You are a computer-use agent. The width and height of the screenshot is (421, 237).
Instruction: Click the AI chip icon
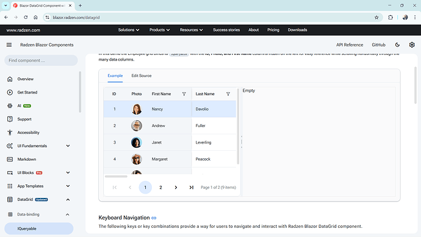pos(10,106)
